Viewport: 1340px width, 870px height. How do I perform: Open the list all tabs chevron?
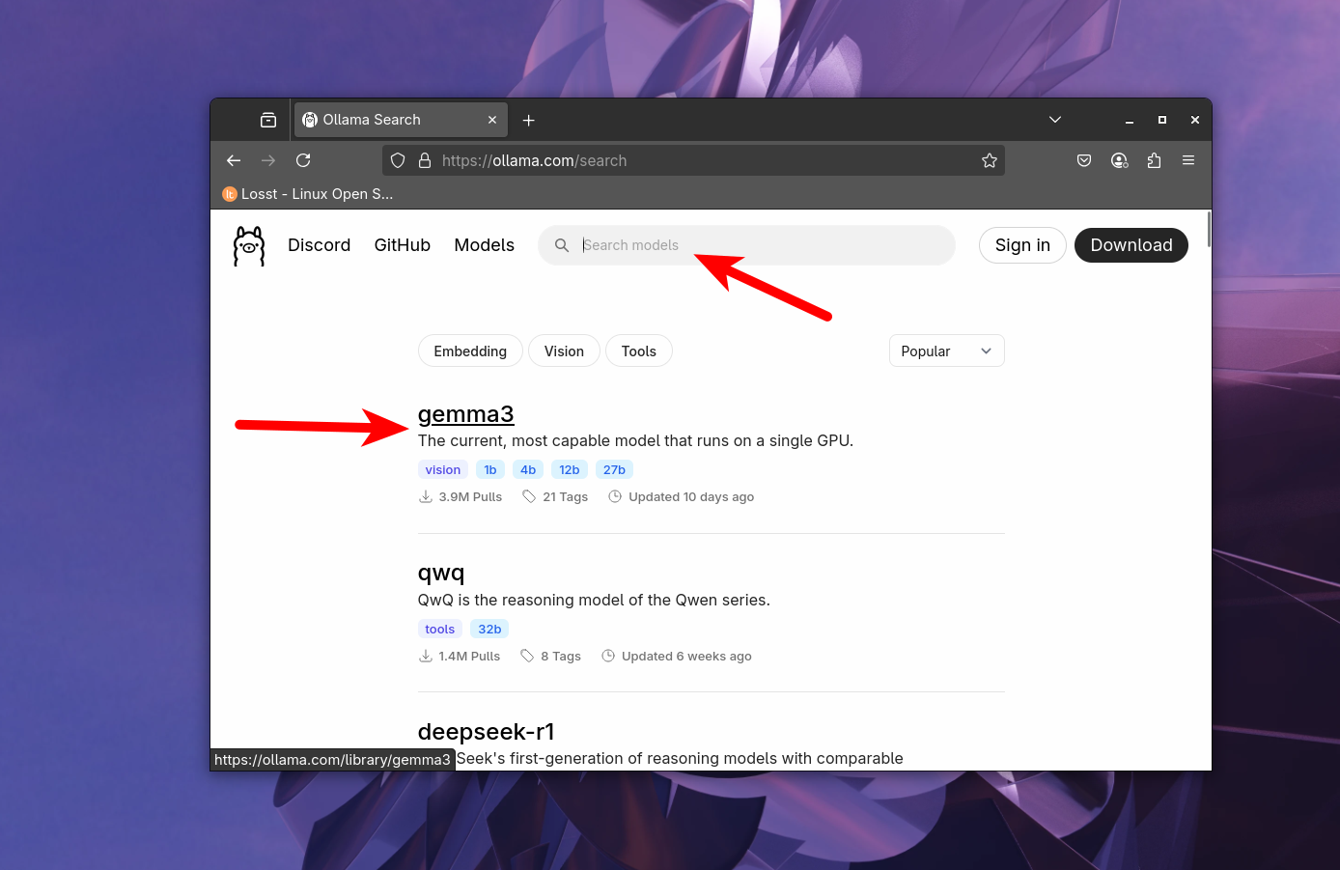[x=1055, y=120]
